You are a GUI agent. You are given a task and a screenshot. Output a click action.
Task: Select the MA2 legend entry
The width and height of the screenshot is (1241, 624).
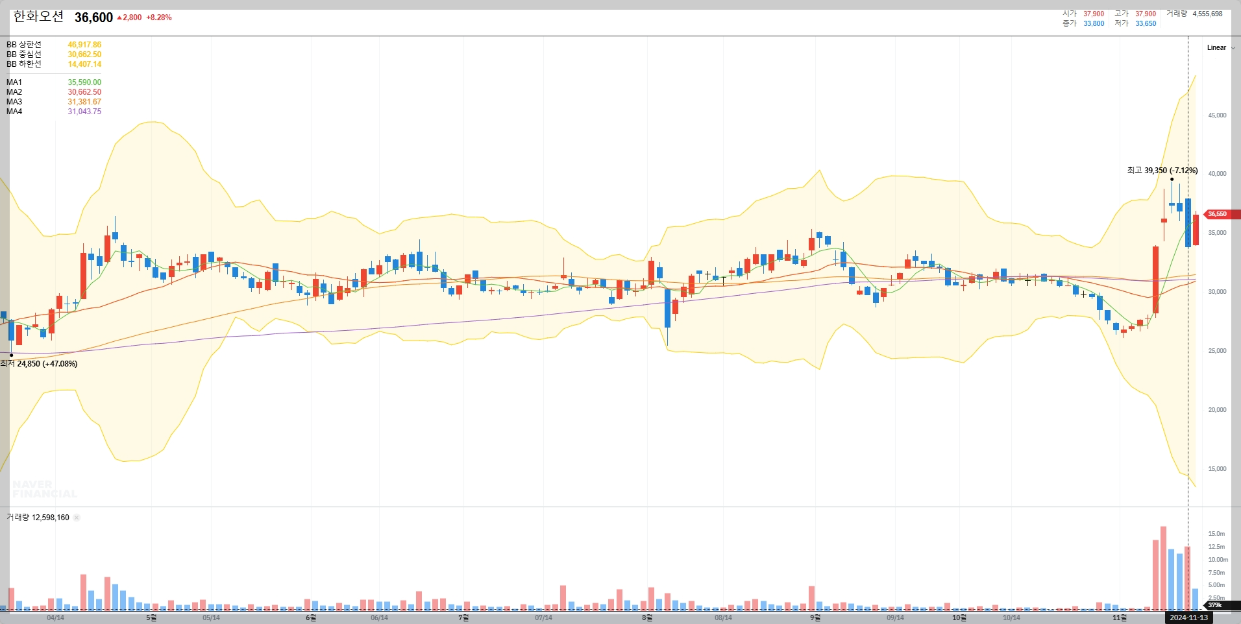pos(14,92)
